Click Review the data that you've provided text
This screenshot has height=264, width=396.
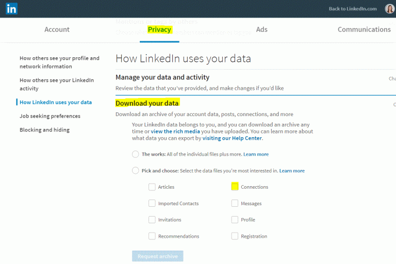(200, 88)
